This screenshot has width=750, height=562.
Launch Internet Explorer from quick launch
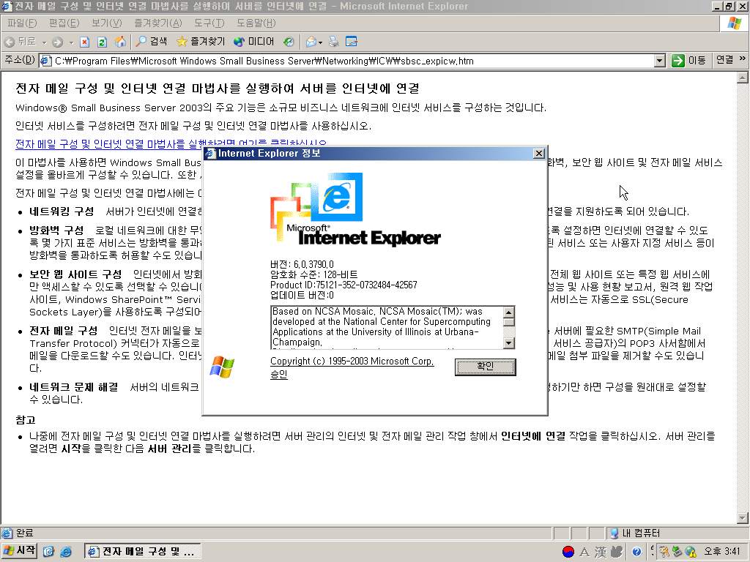pos(65,552)
